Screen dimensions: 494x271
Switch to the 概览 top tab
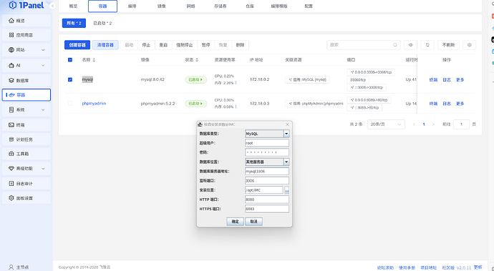[74, 6]
